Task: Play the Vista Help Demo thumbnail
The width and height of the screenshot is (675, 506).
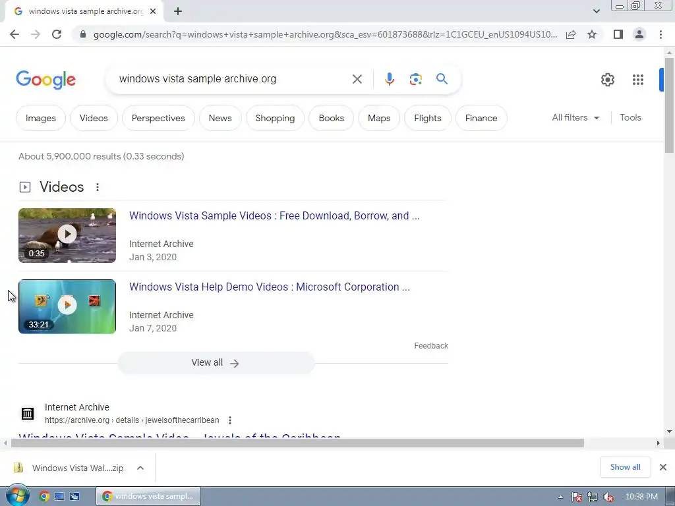Action: [x=67, y=306]
